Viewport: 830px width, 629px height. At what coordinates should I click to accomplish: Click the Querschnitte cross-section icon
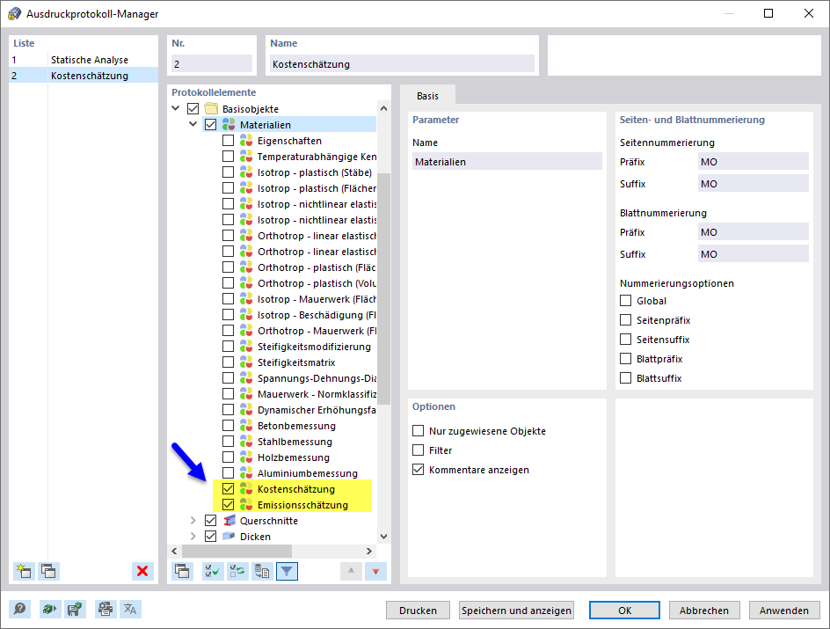click(229, 521)
